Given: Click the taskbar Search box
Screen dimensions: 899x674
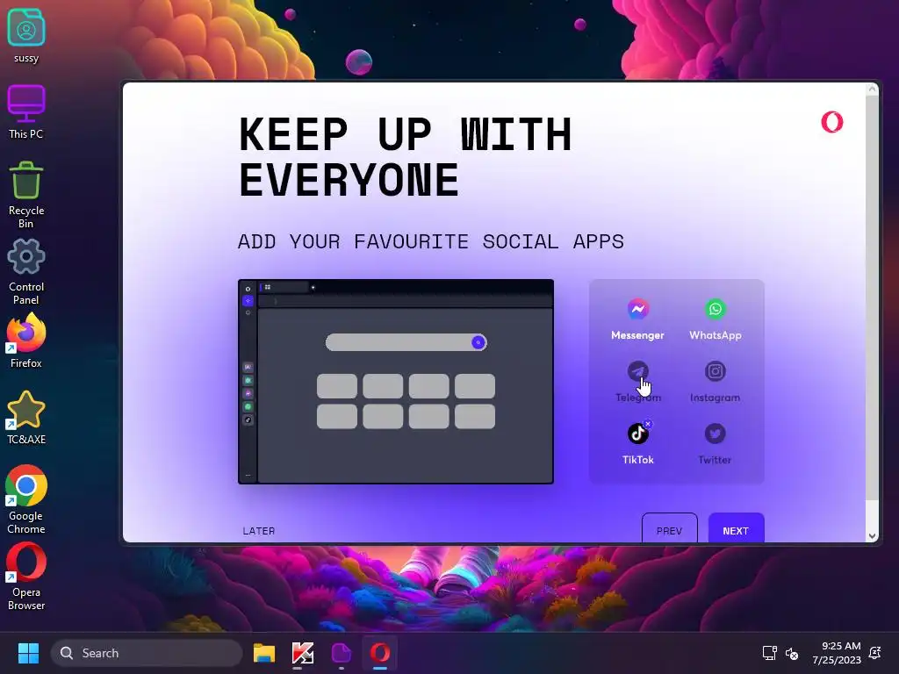Looking at the screenshot, I should pos(147,653).
